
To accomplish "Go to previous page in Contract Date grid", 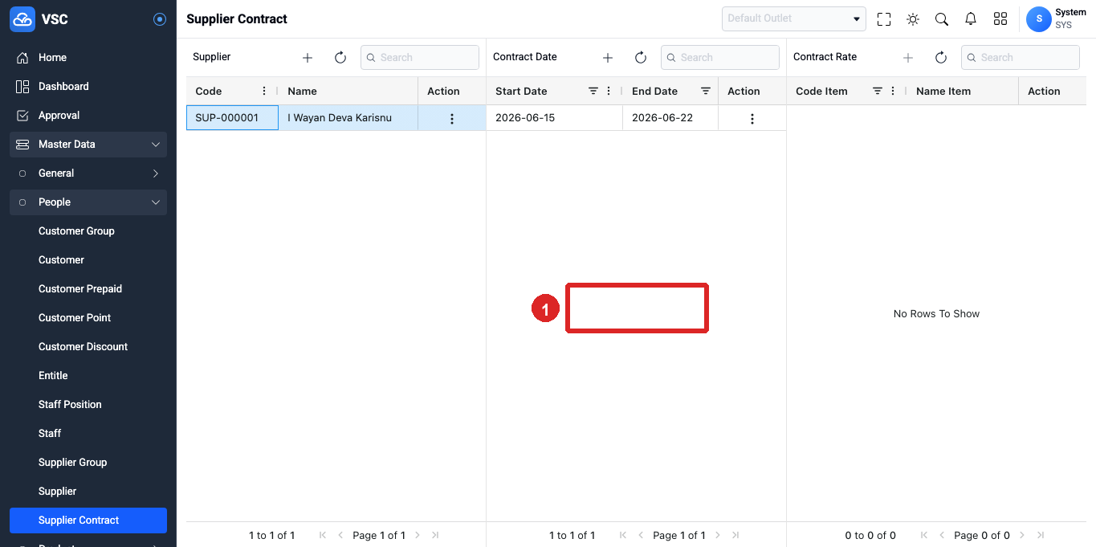I will point(641,535).
